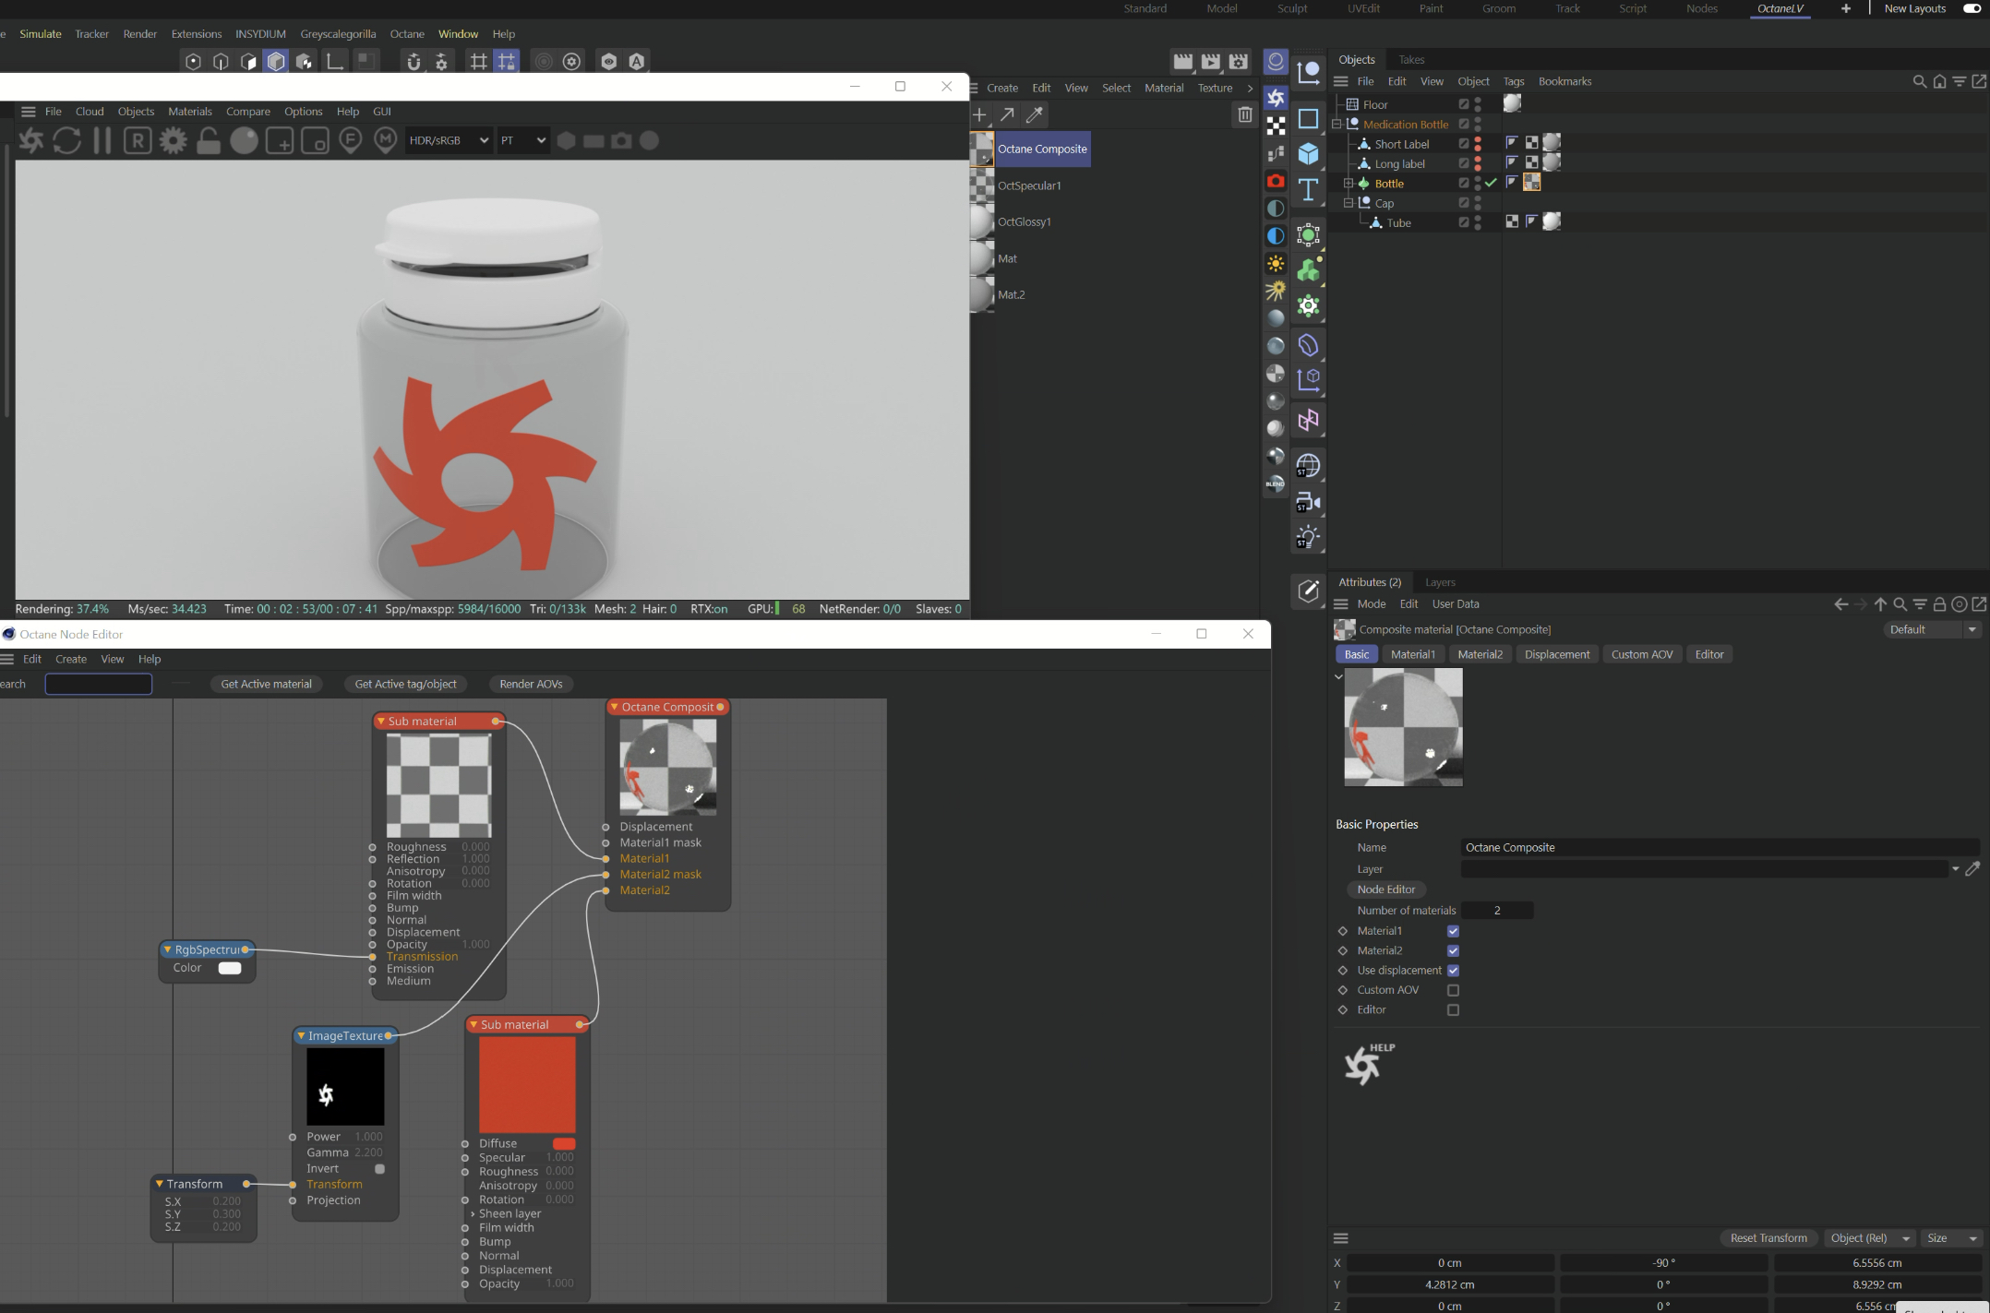The height and width of the screenshot is (1313, 1990).
Task: Open the HDR/sRGB color space dropdown
Action: [x=449, y=140]
